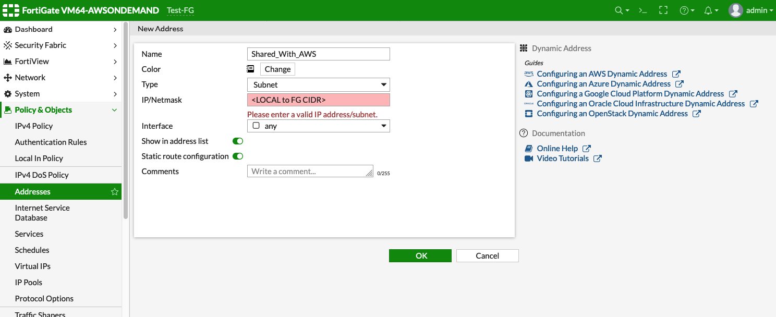Turn off Static route configuration
This screenshot has width=776, height=317.
click(237, 156)
